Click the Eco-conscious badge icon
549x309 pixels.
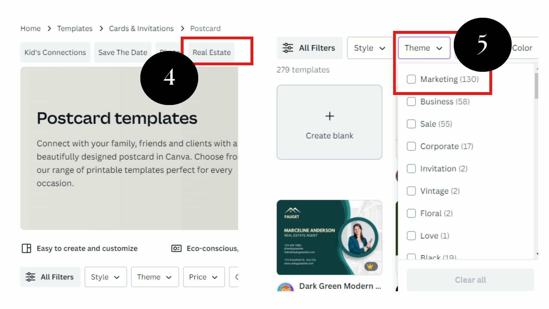click(x=176, y=248)
